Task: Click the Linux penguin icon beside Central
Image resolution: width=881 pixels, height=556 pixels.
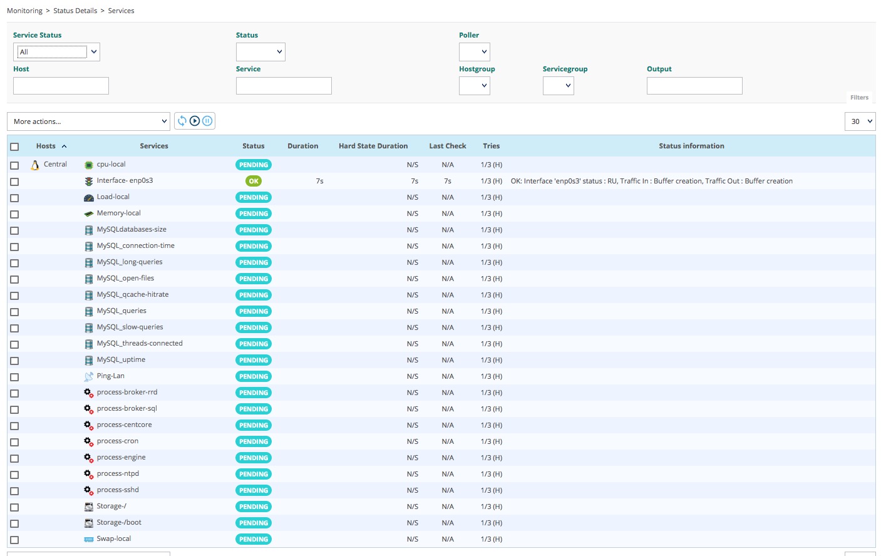Action: coord(35,165)
